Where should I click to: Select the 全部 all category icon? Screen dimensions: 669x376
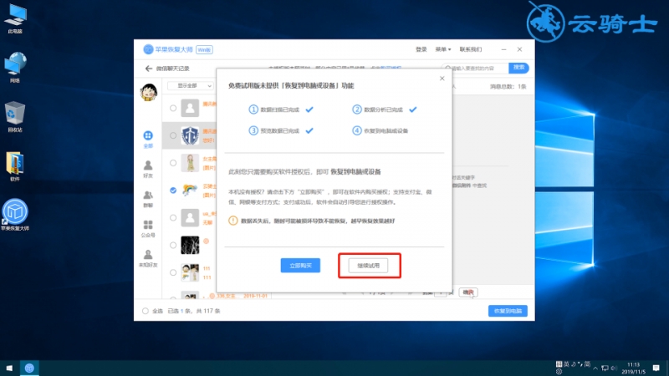pyautogui.click(x=148, y=139)
